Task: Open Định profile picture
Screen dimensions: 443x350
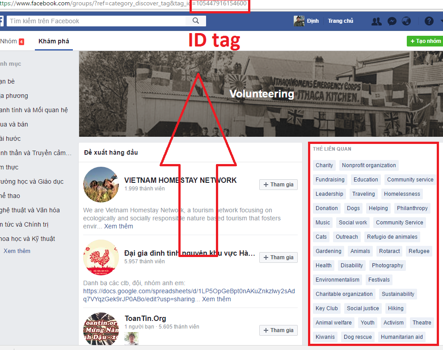Action: pos(299,21)
